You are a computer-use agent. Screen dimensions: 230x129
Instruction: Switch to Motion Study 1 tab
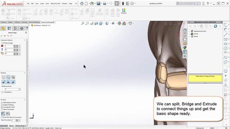(20, 126)
